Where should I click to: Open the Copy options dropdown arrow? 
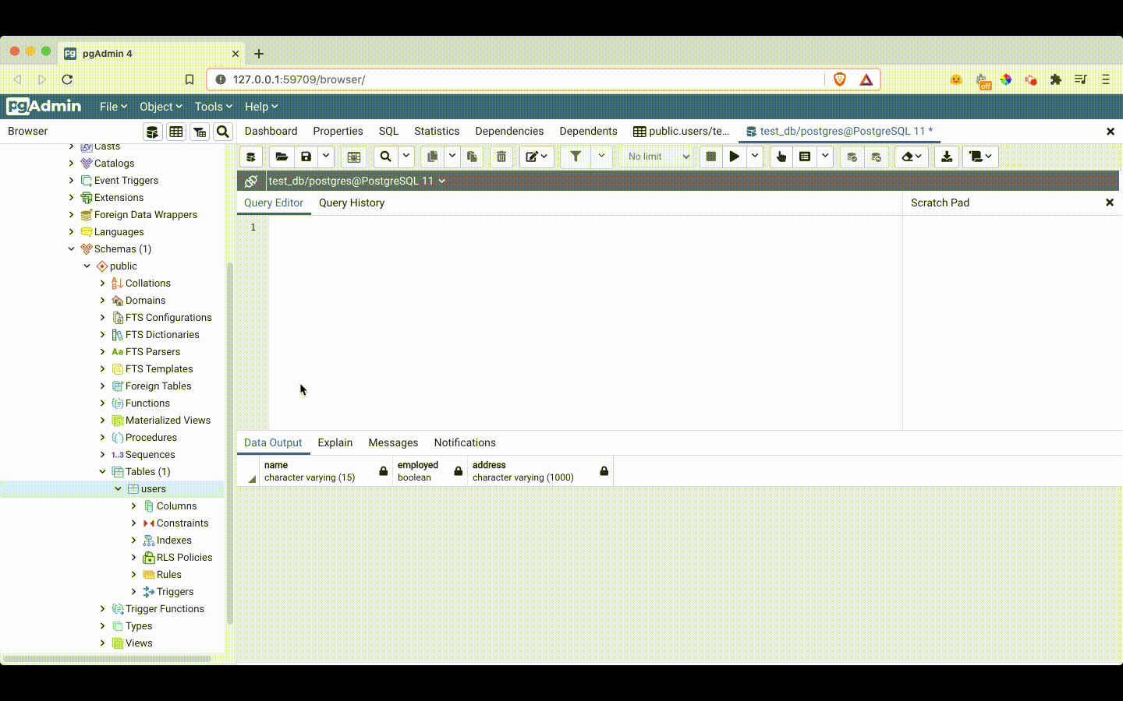(x=452, y=157)
